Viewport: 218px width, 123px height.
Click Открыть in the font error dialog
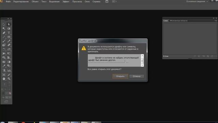point(120,76)
